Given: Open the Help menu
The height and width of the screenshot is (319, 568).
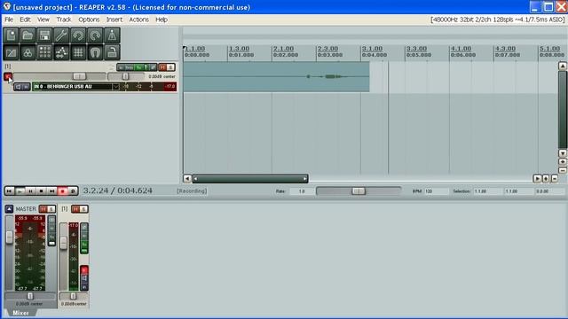Looking at the screenshot, I should [162, 19].
